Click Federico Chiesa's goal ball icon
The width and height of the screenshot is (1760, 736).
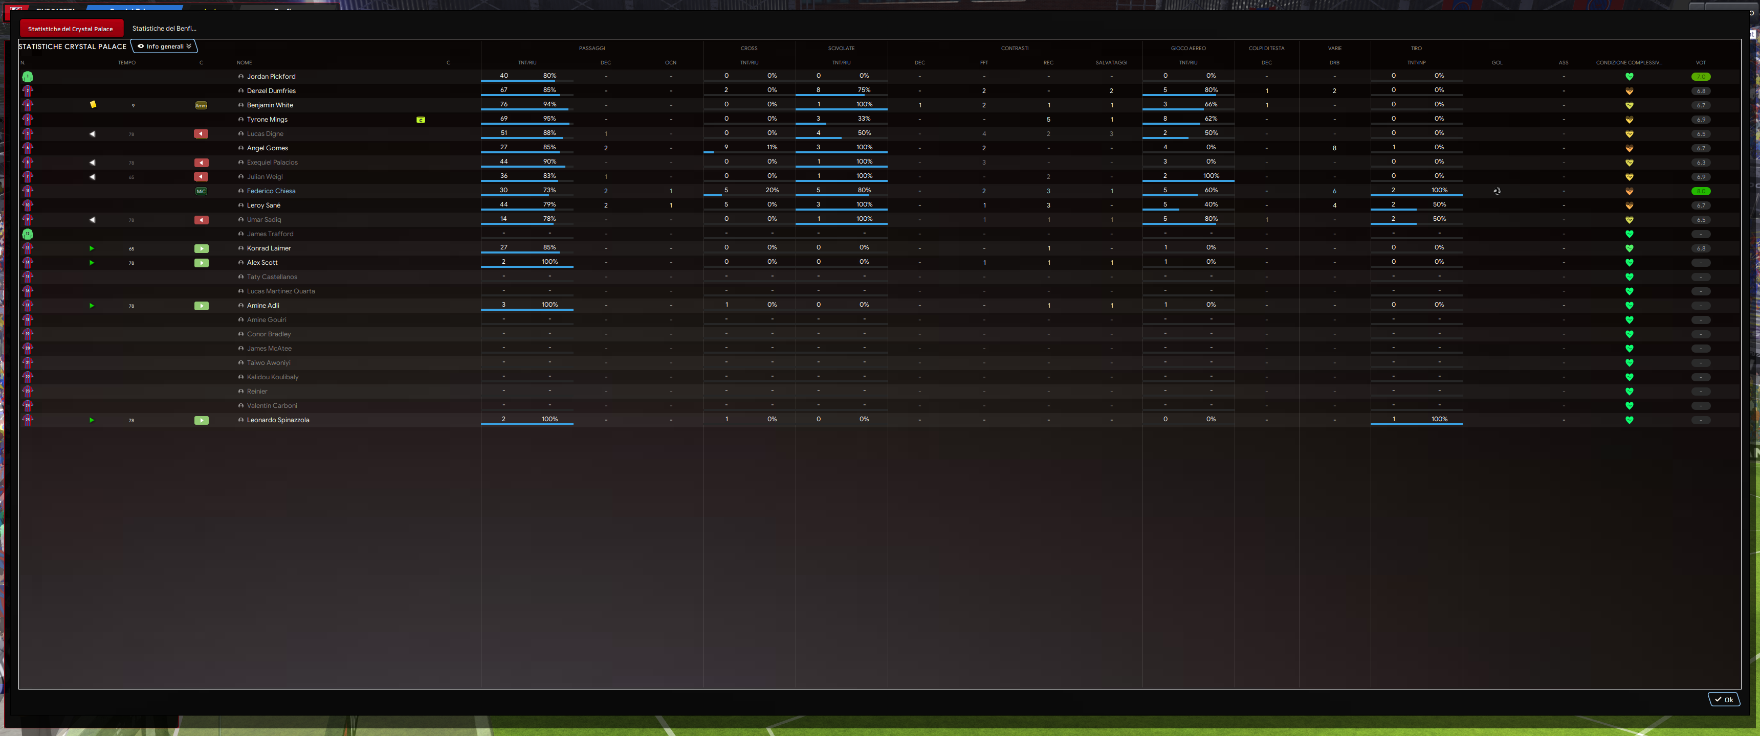click(1497, 191)
